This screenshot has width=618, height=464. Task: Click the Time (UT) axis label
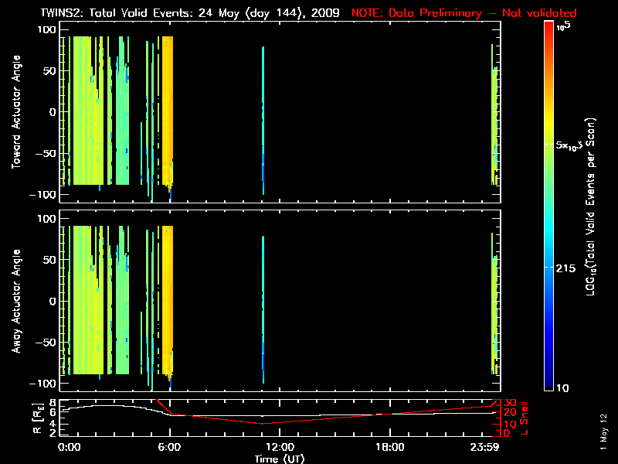(x=281, y=458)
